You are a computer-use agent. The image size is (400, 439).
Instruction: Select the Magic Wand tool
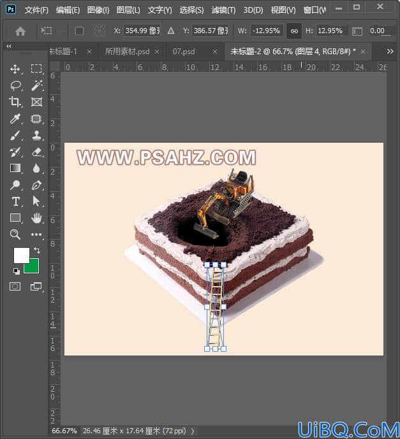click(x=36, y=85)
